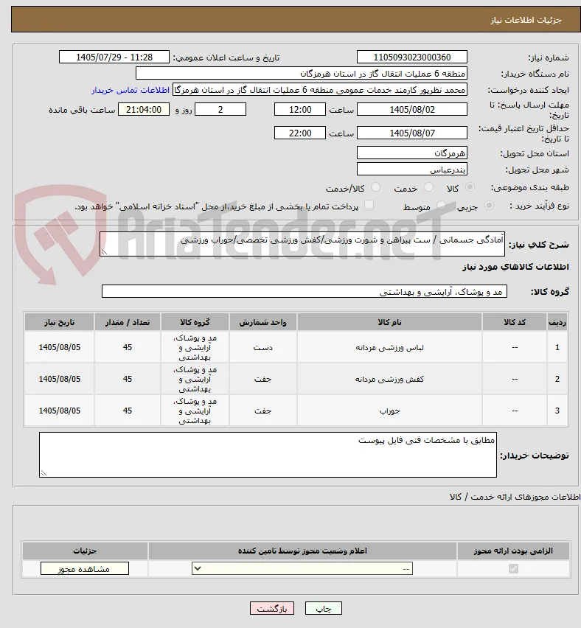This screenshot has height=628, width=581.
Task: Click the اعلام وضعیت مجوز header
Action: (302, 551)
